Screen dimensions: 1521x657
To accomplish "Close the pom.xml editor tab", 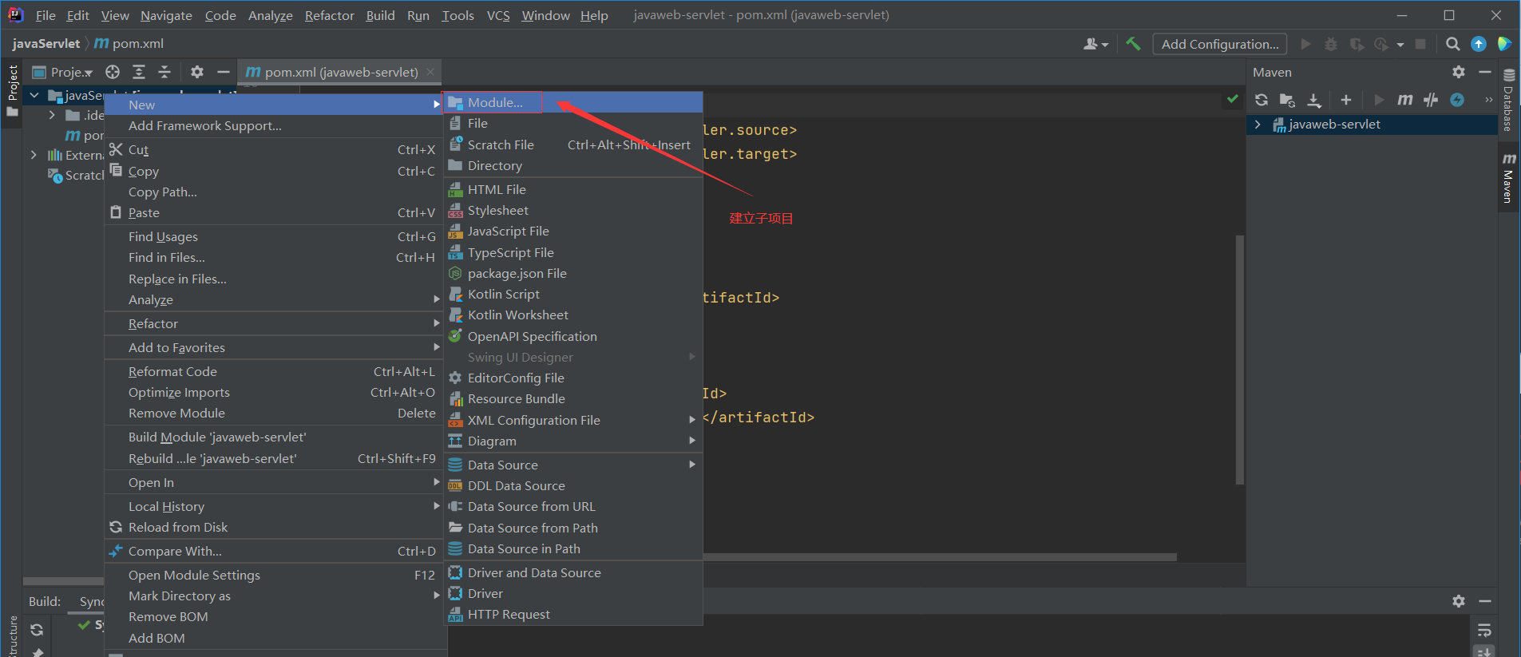I will [430, 72].
